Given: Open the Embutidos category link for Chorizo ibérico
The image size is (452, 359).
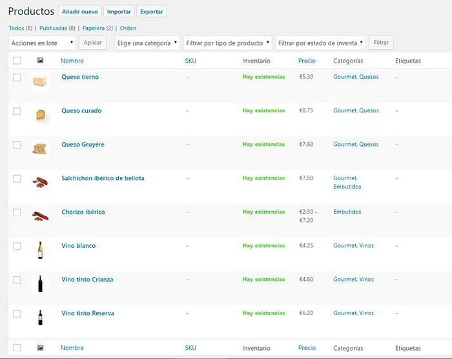Looking at the screenshot, I should pos(347,212).
